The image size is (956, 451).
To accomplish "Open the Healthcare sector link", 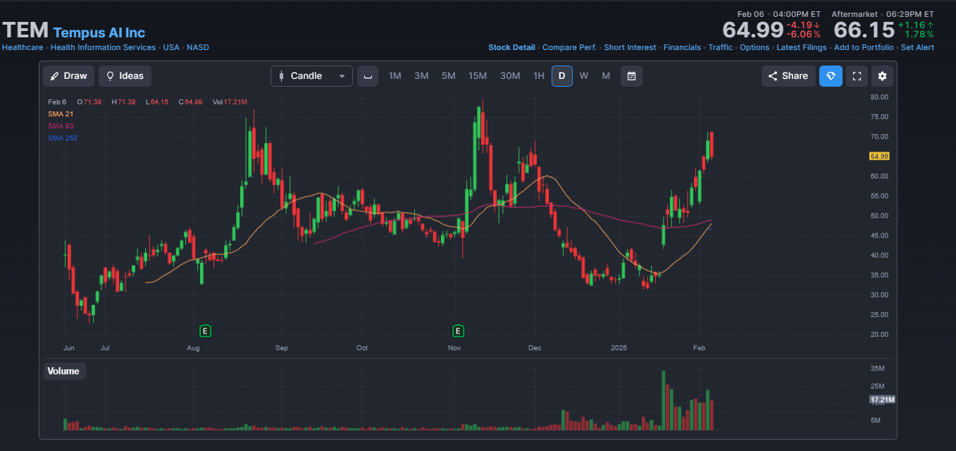I will [23, 47].
